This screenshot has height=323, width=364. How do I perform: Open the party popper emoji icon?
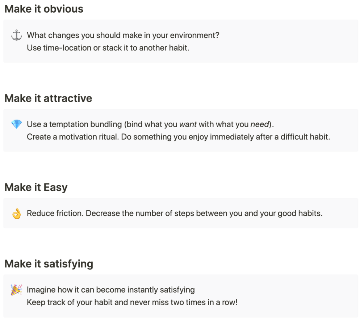click(17, 290)
